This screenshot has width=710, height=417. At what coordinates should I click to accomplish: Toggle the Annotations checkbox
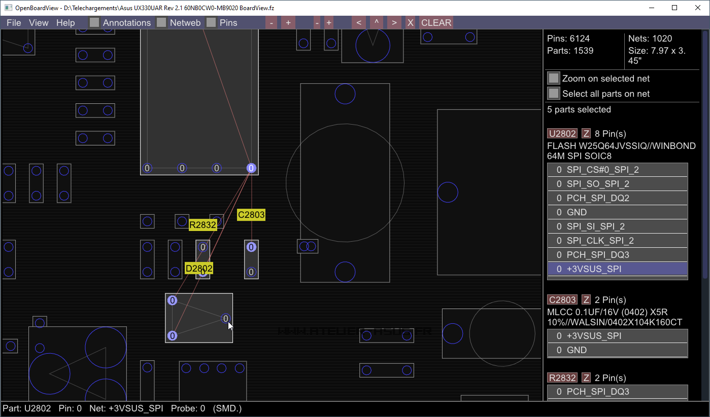[x=94, y=23]
